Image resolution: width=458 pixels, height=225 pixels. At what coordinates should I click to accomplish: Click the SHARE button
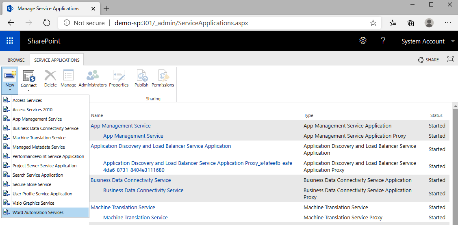pos(428,60)
